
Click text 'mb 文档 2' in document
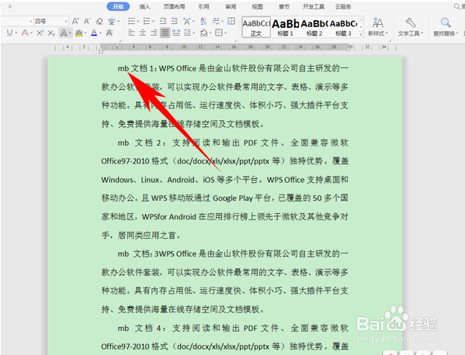(139, 143)
